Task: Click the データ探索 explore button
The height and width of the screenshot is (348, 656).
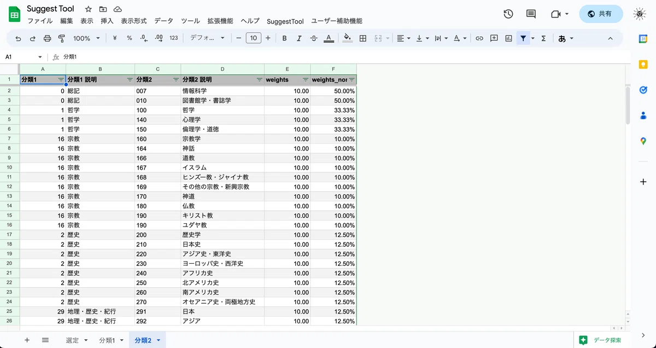Action: pos(601,340)
